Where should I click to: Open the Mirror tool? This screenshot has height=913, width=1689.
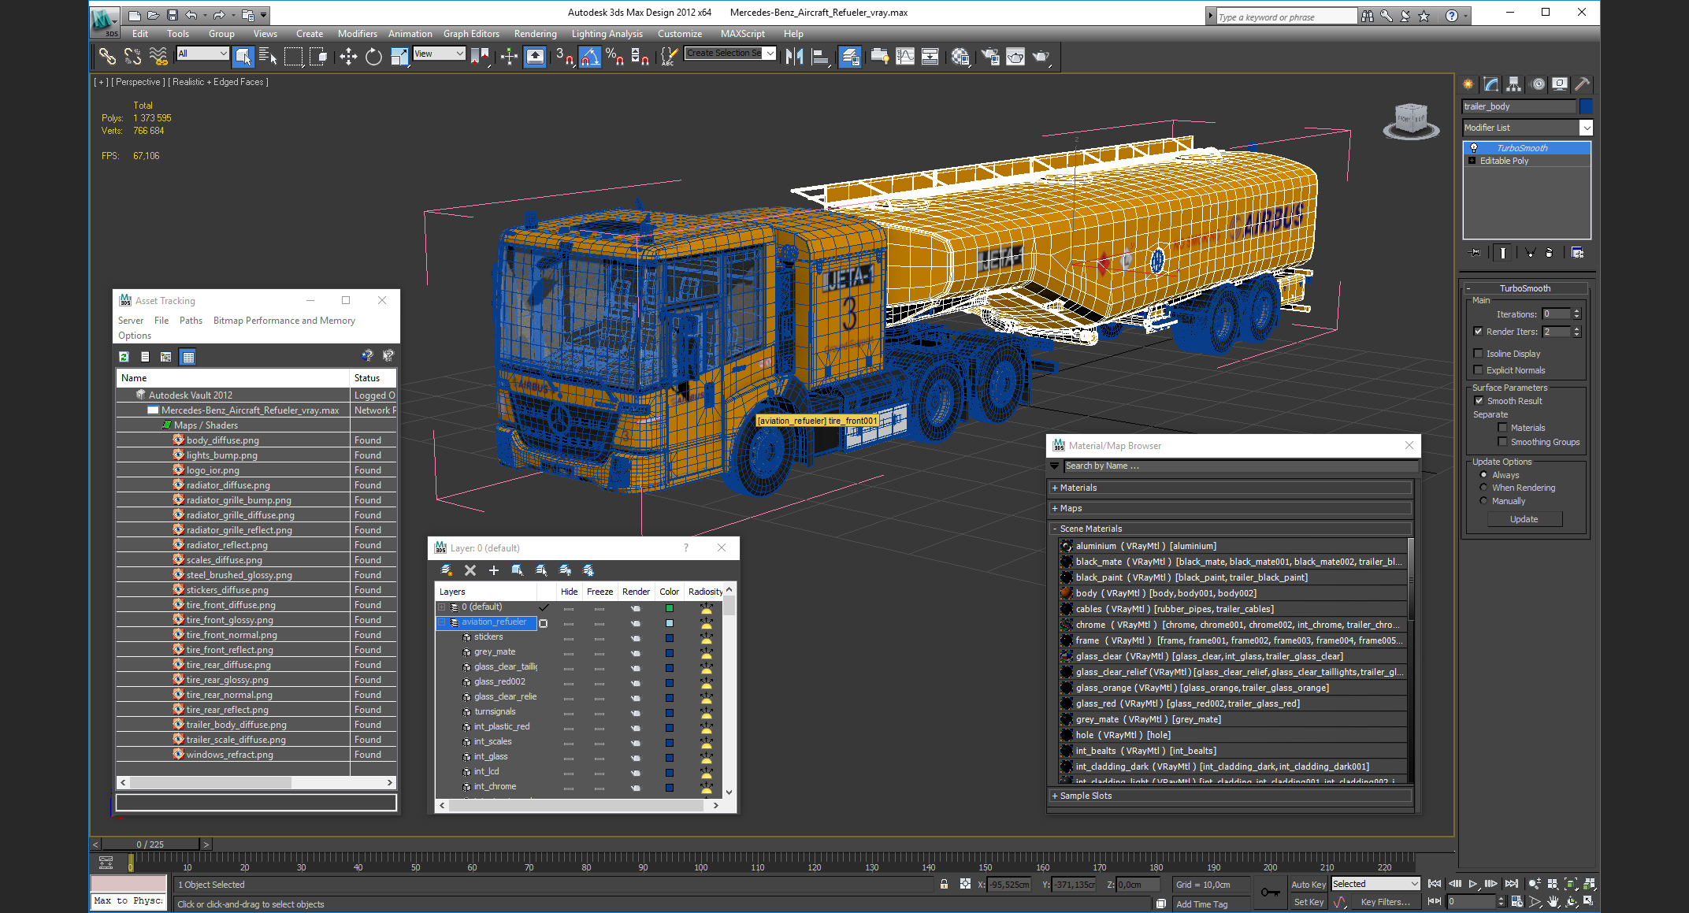[x=794, y=56]
